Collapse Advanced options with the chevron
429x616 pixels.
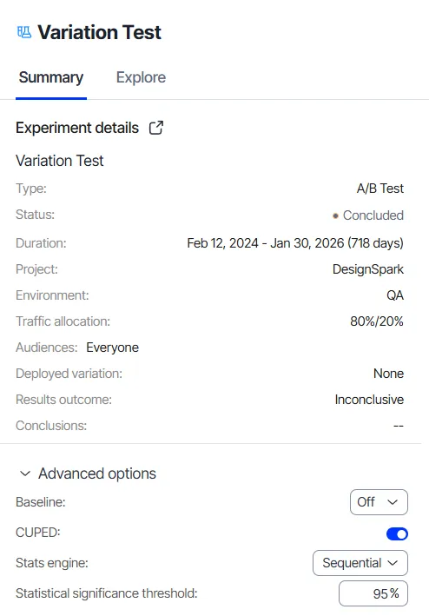pyautogui.click(x=25, y=474)
